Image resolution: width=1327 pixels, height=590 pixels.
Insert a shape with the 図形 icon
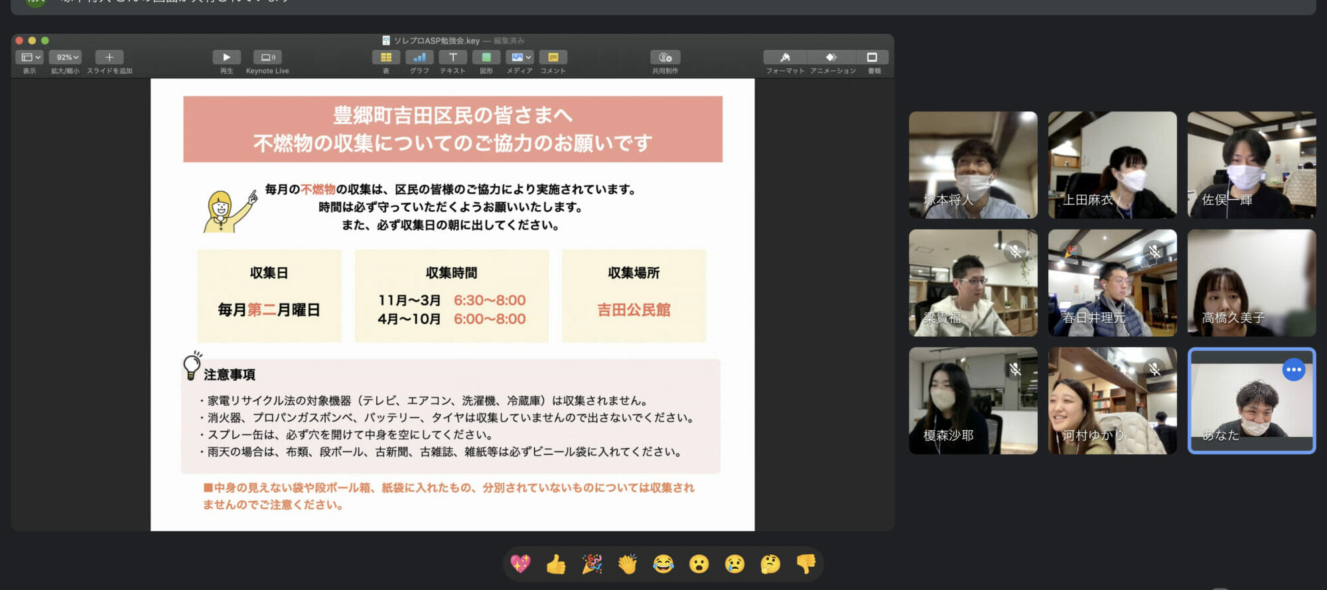(486, 58)
